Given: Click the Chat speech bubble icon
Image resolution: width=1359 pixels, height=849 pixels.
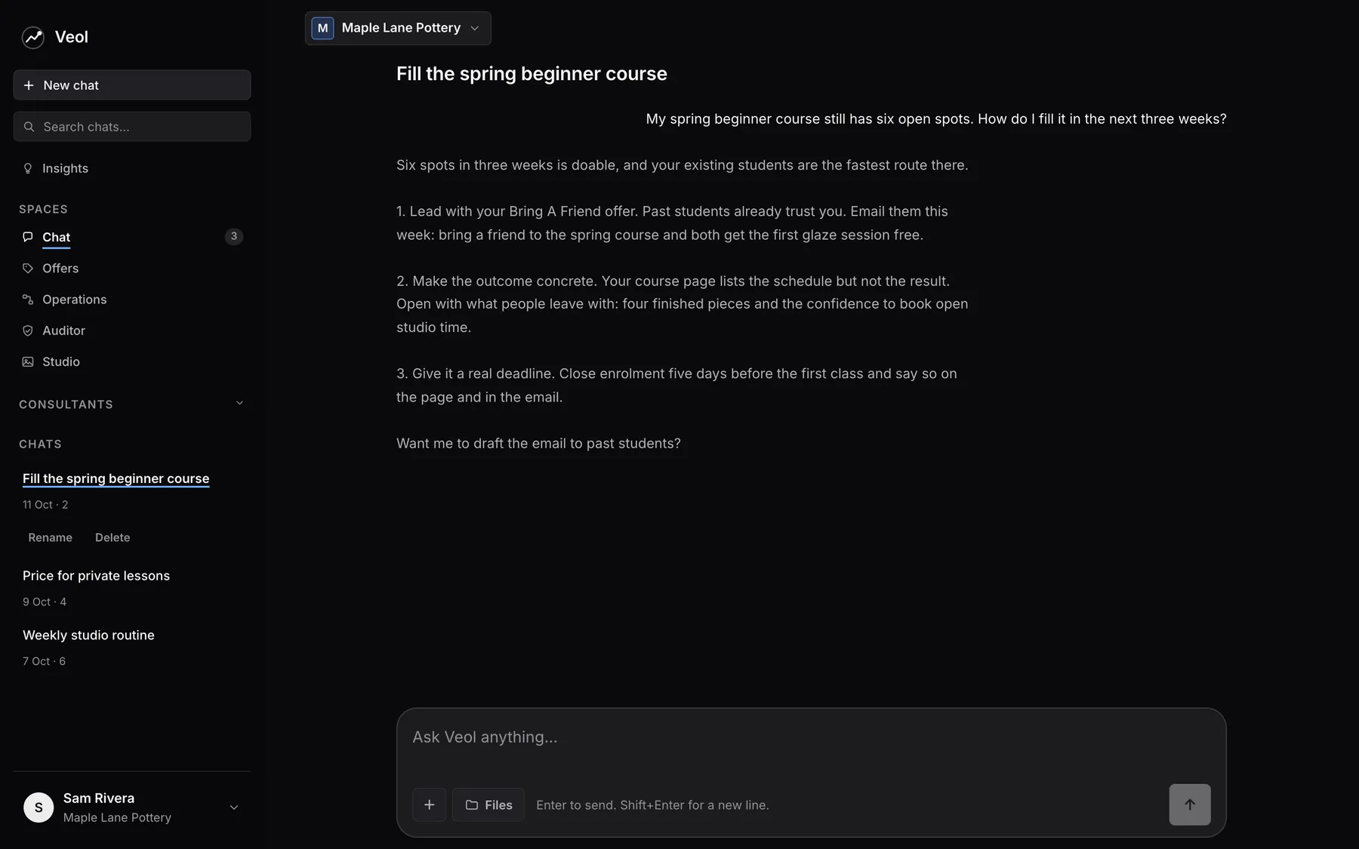Looking at the screenshot, I should (28, 237).
